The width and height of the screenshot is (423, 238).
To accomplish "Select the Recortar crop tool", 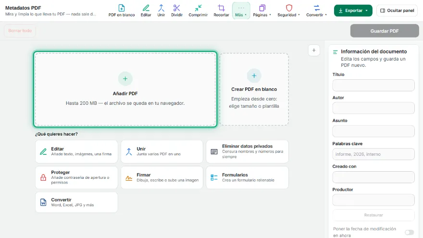I will (x=221, y=11).
